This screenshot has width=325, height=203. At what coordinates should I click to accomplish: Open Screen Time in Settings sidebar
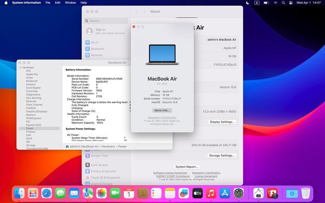pyautogui.click(x=99, y=156)
